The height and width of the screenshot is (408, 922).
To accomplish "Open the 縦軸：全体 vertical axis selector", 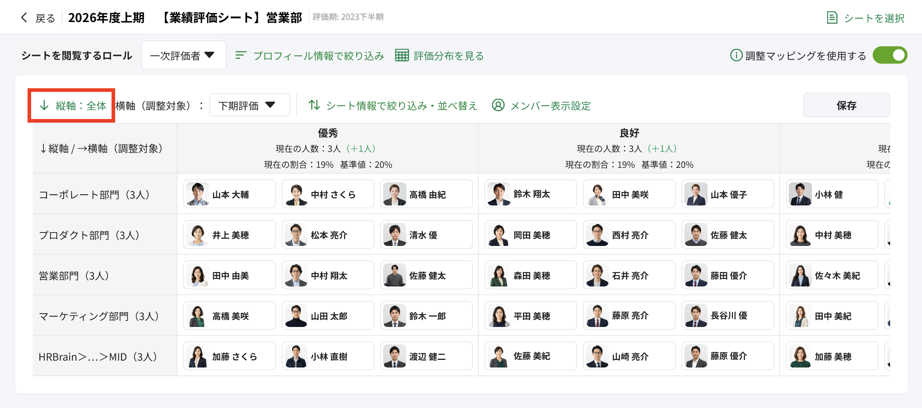I will coord(80,106).
